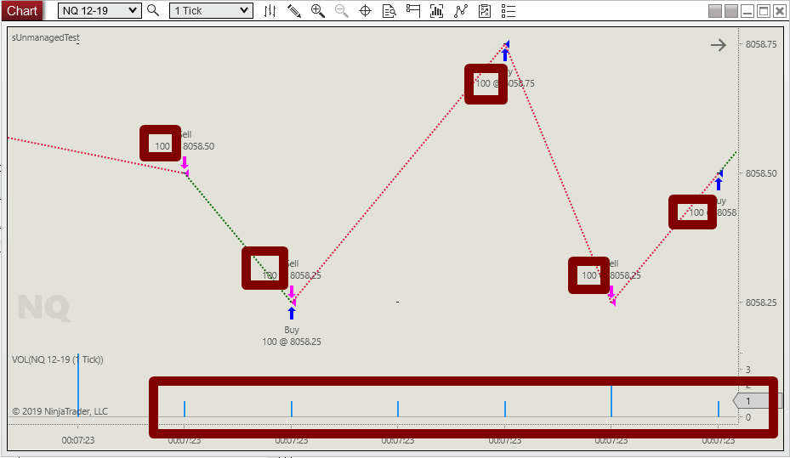Click the zoom out magnifier icon

[342, 11]
